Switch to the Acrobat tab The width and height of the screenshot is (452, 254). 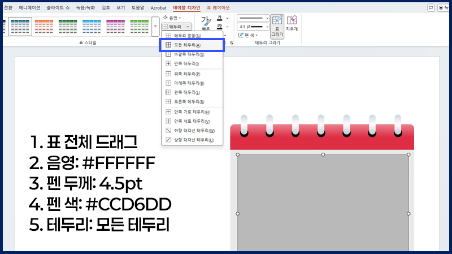(158, 8)
